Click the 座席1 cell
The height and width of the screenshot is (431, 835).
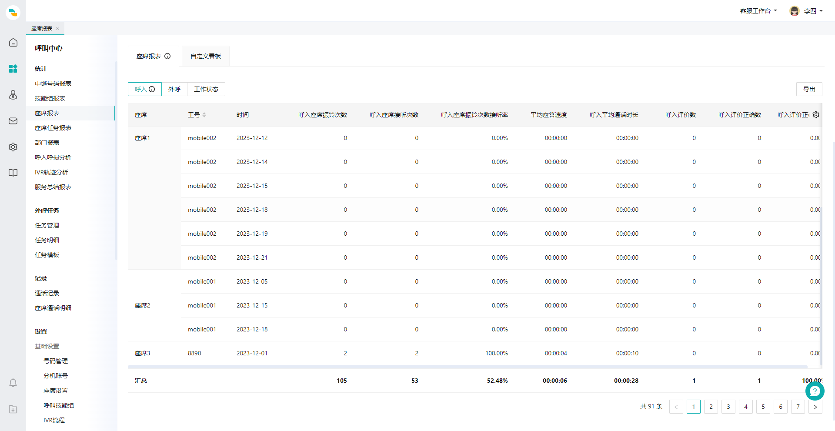[154, 198]
